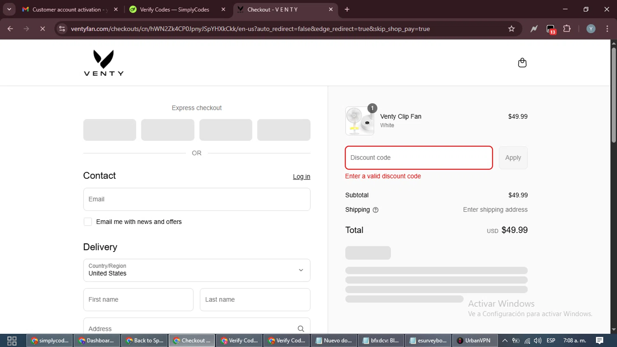Screen dimensions: 617x347
Task: Open the Chrome extensions puzzle icon
Action: [x=567, y=29]
